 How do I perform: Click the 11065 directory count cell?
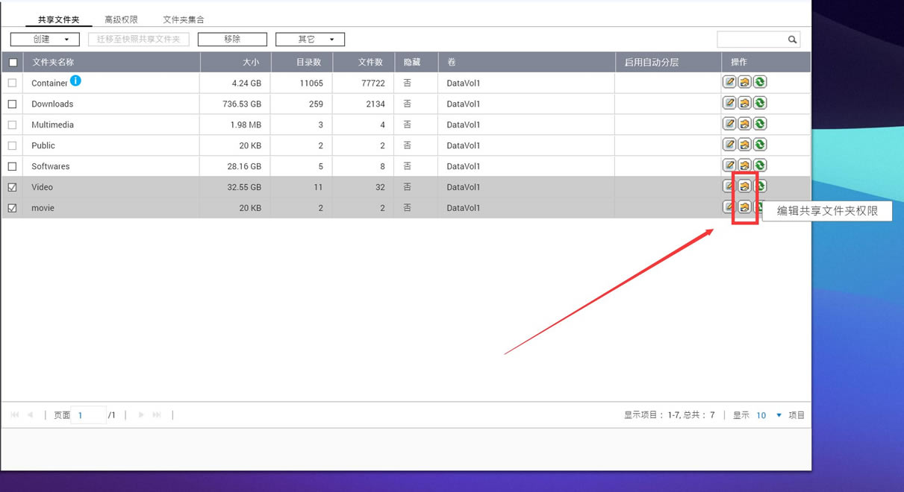coord(311,83)
